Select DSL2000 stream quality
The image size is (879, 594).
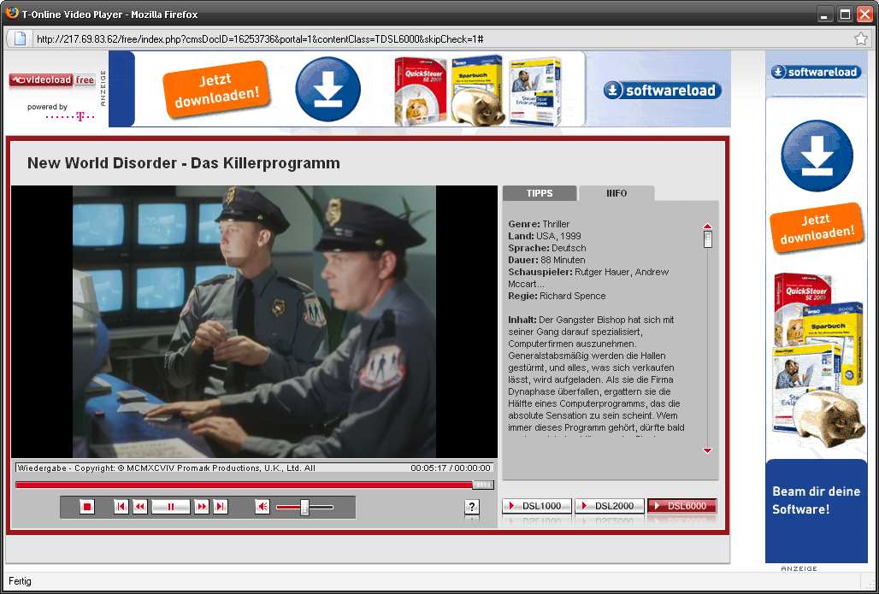point(610,506)
